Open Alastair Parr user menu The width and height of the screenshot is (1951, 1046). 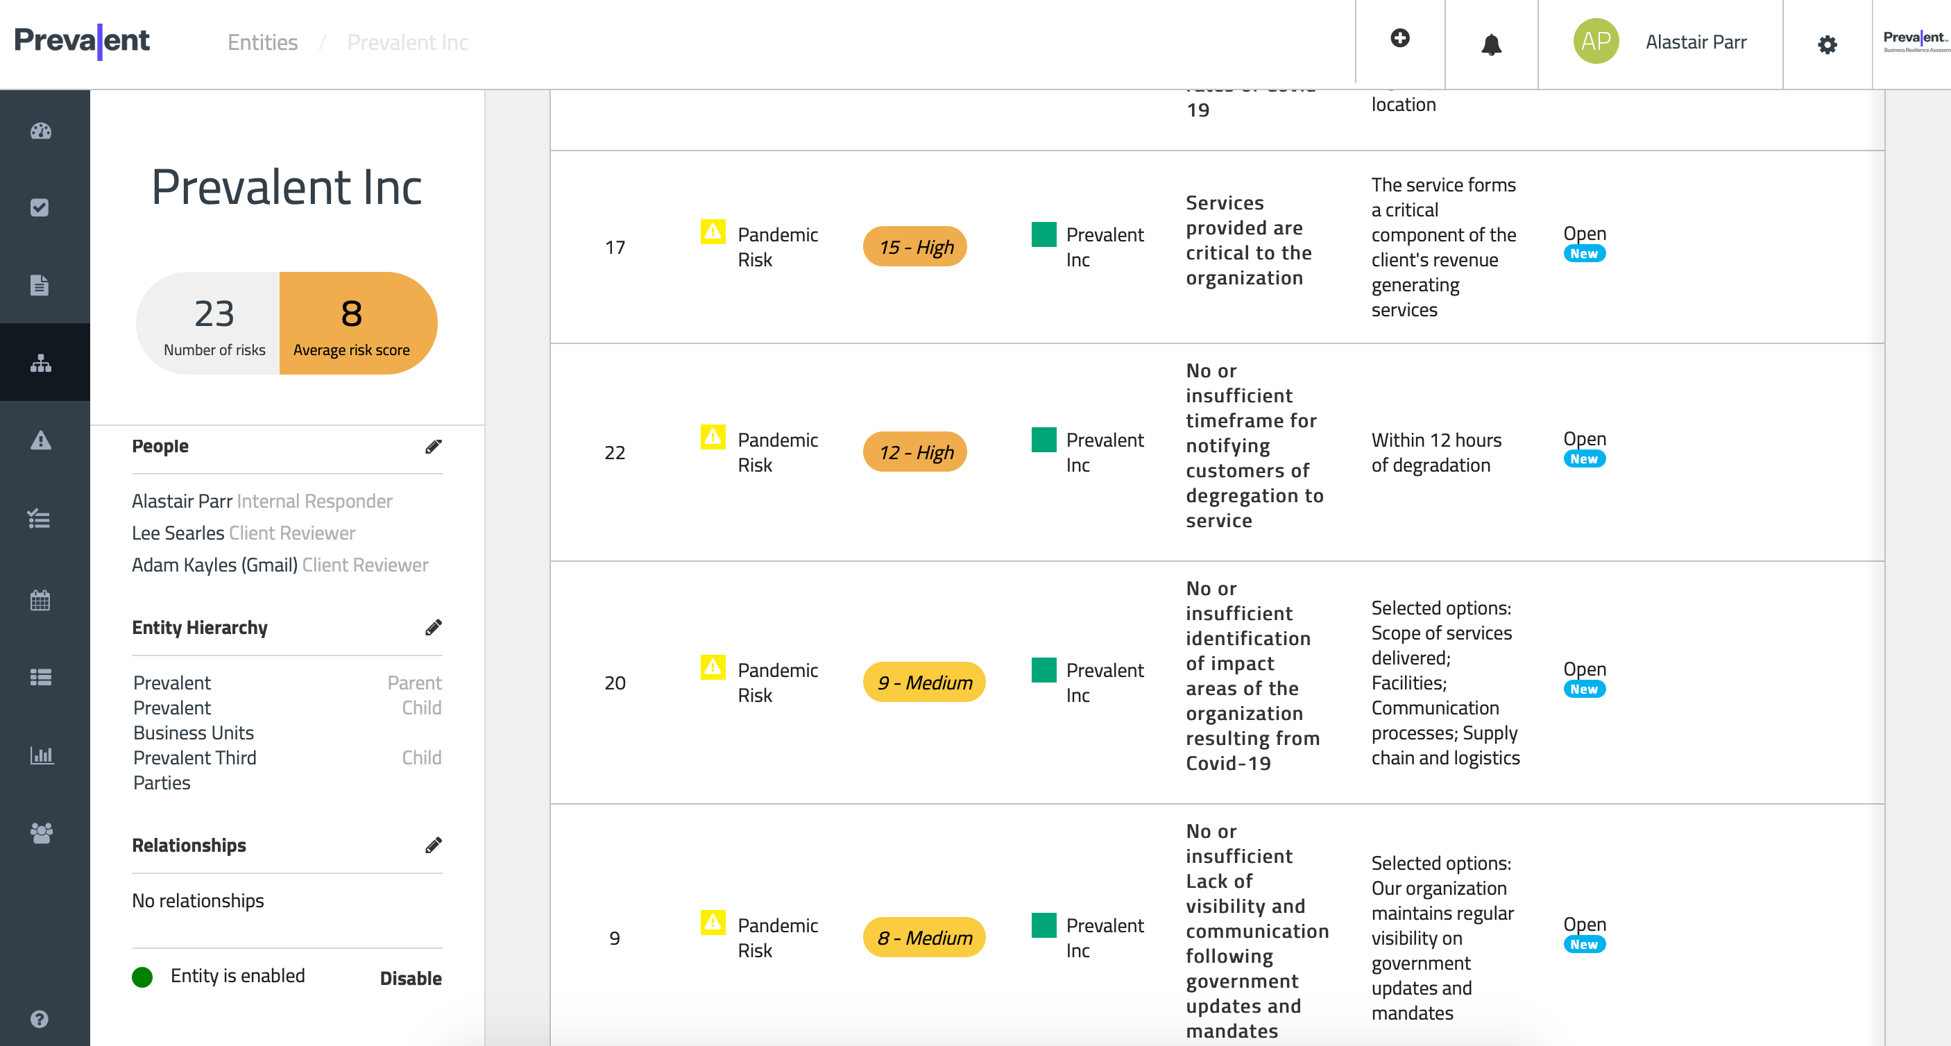(1695, 42)
